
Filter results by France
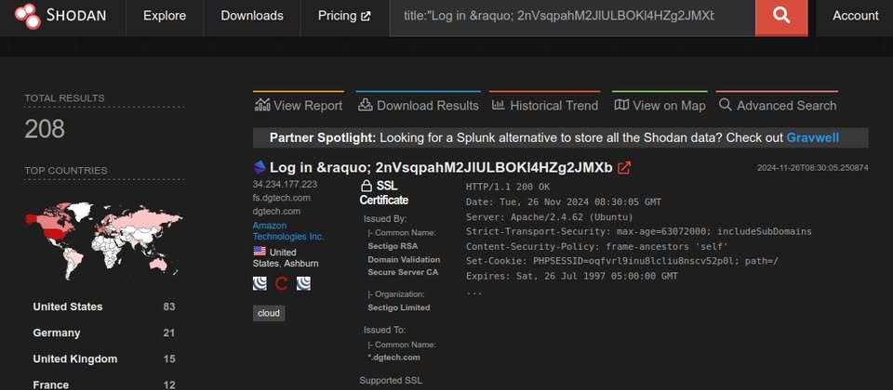(50, 384)
